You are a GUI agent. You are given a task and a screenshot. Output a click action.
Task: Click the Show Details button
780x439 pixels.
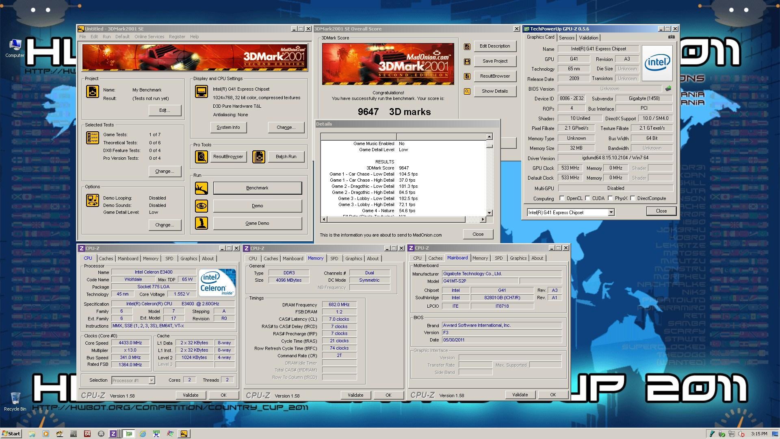pos(495,91)
